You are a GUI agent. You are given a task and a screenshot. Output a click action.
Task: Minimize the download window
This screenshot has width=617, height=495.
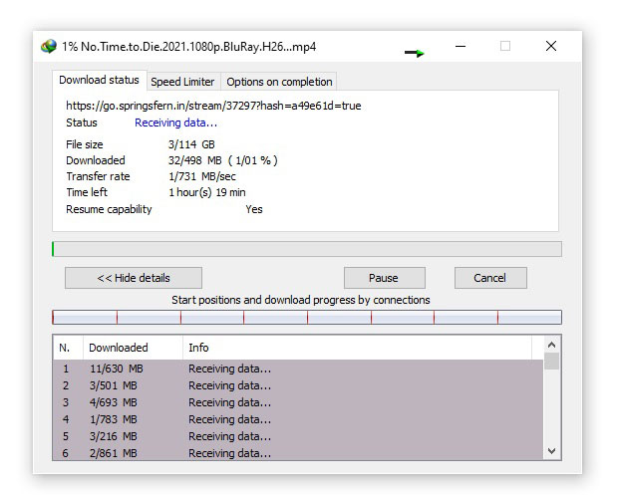461,47
